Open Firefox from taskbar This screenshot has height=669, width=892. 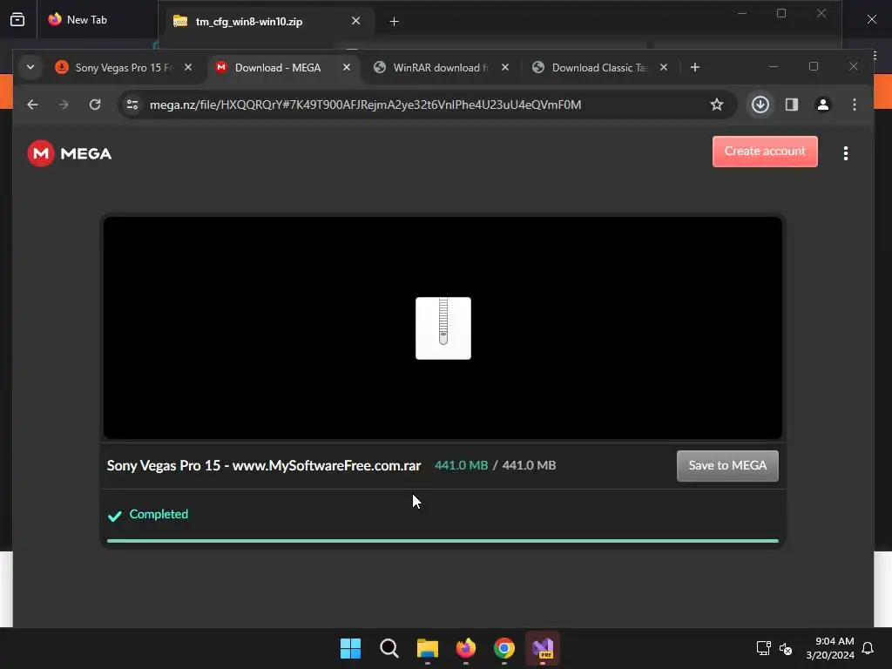[x=466, y=648]
